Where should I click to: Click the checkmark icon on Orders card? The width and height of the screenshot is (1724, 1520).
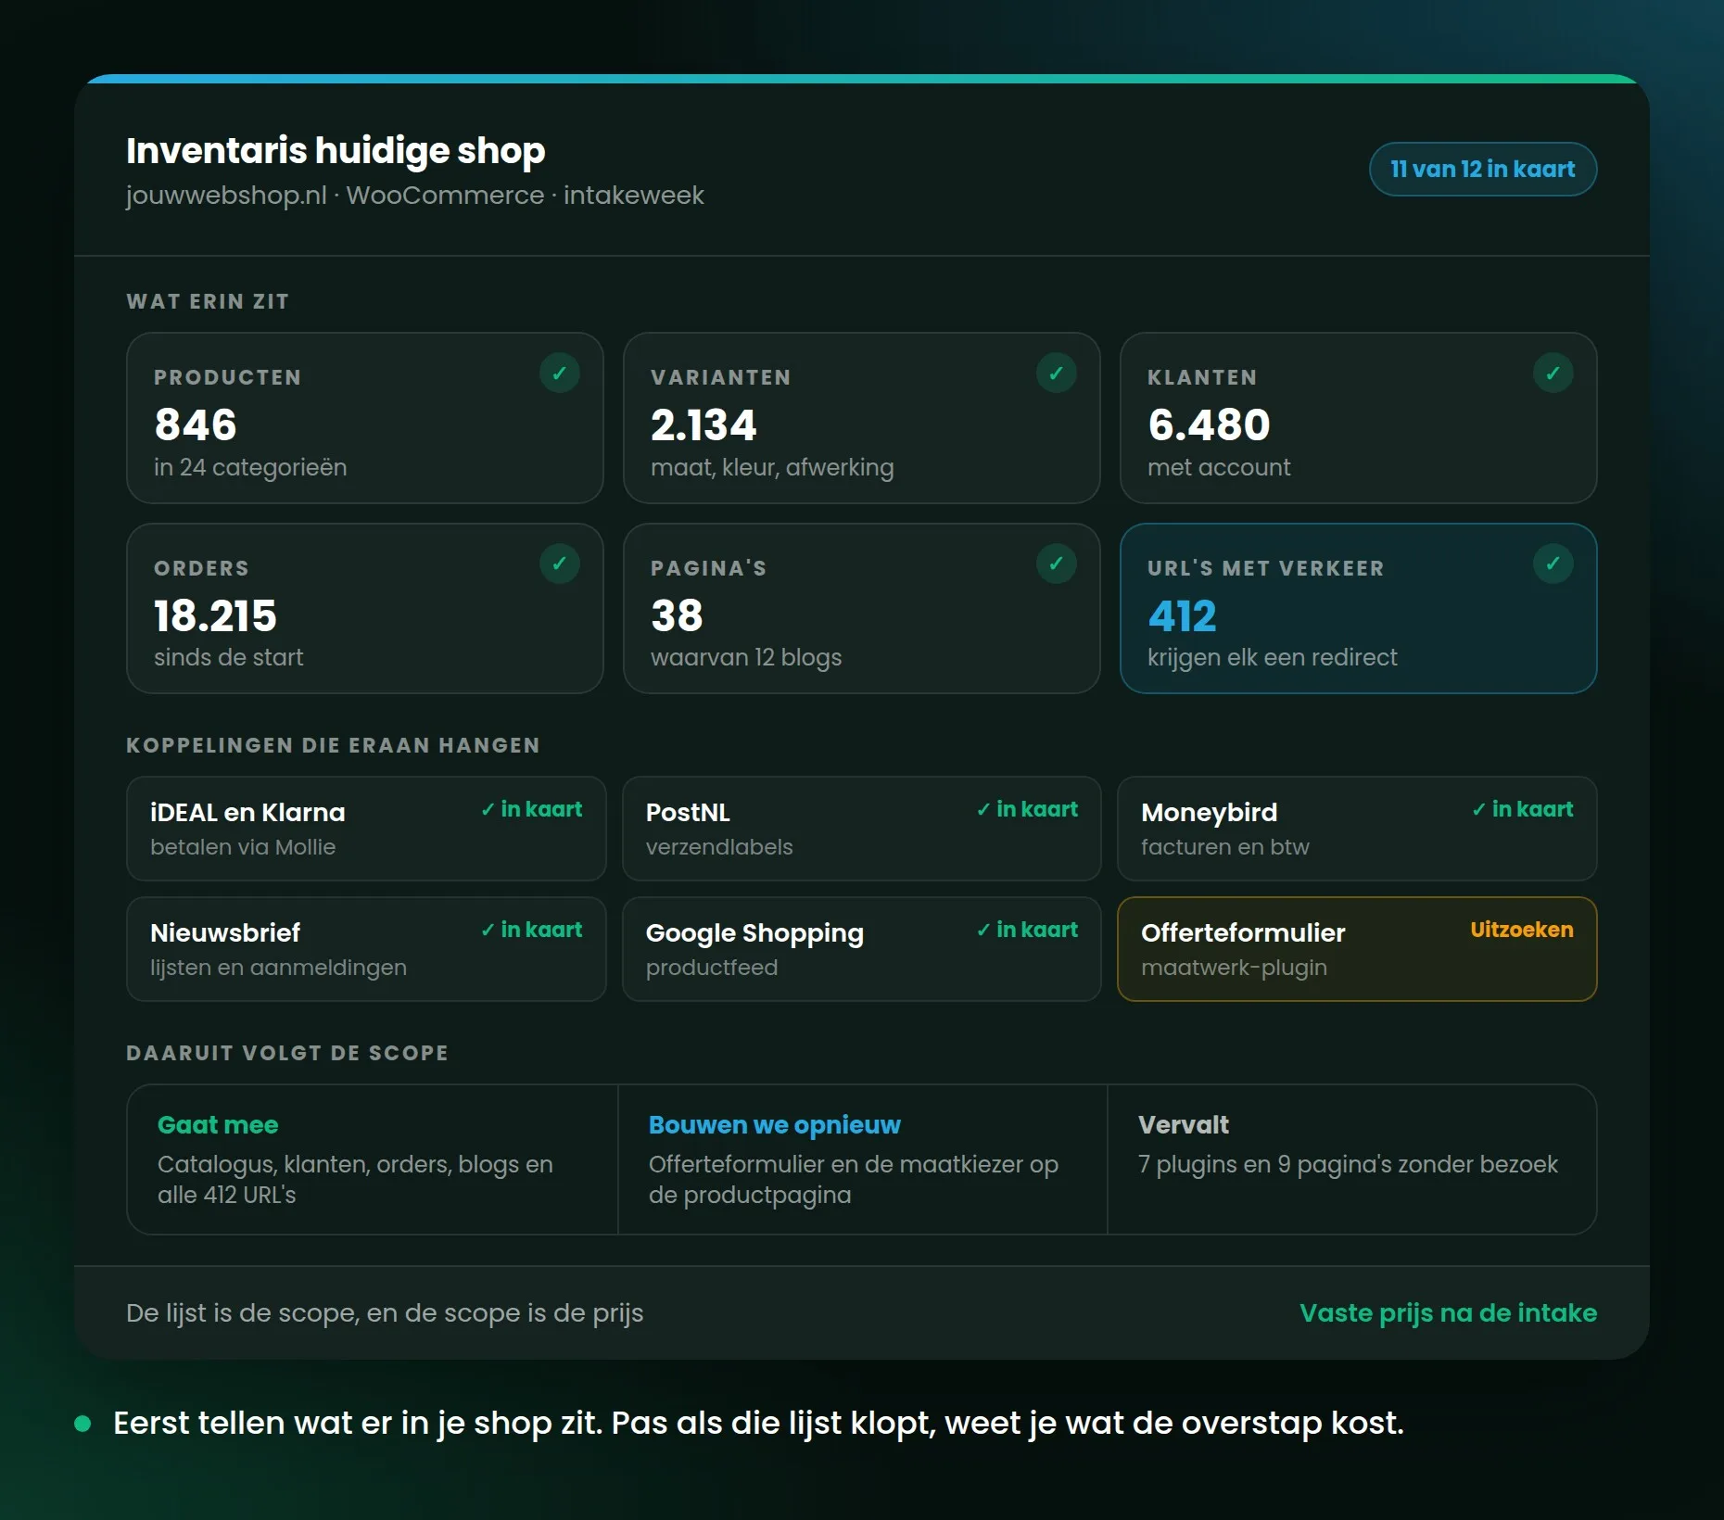(x=560, y=564)
